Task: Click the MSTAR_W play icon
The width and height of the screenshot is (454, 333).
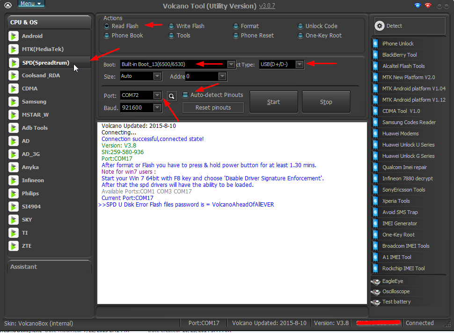Action: point(13,115)
